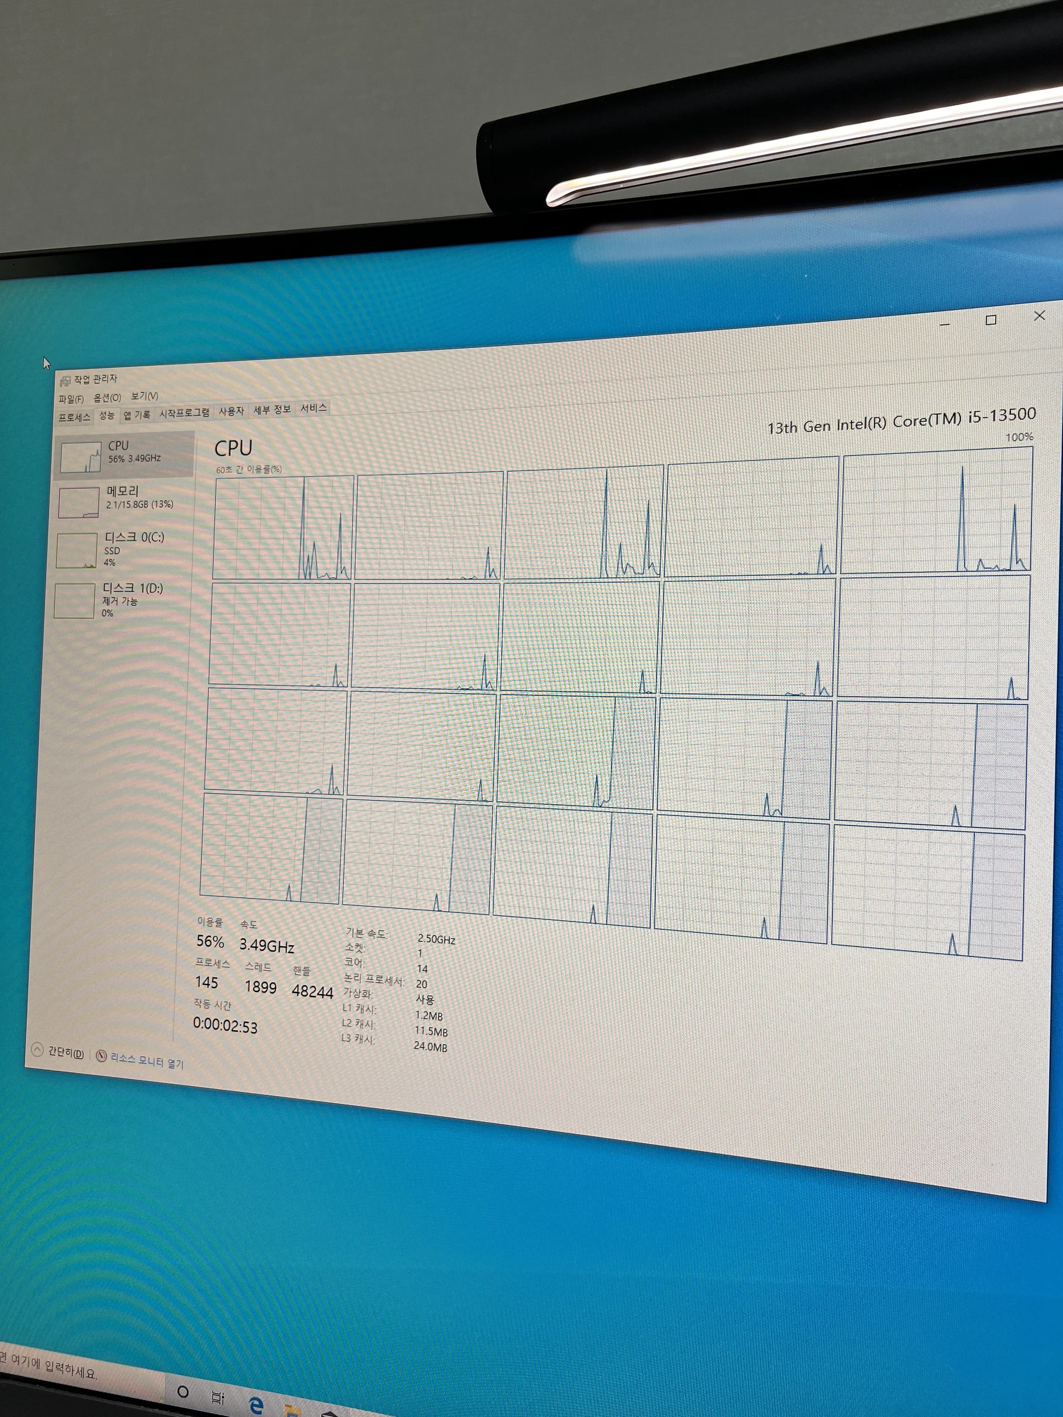
Task: Open Task View from the taskbar
Action: [x=218, y=1397]
